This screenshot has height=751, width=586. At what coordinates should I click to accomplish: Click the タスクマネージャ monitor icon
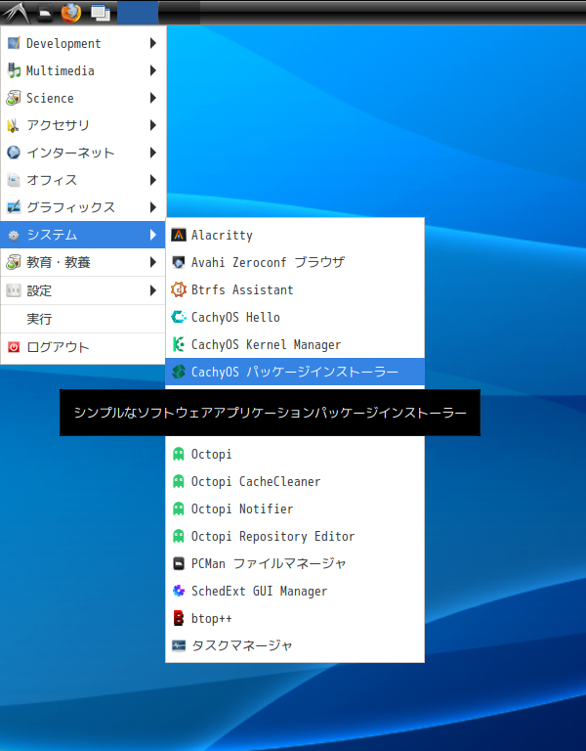(179, 645)
